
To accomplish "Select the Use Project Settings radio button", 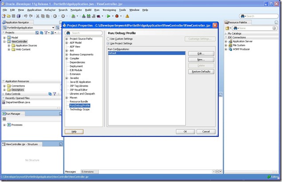I will [108, 43].
